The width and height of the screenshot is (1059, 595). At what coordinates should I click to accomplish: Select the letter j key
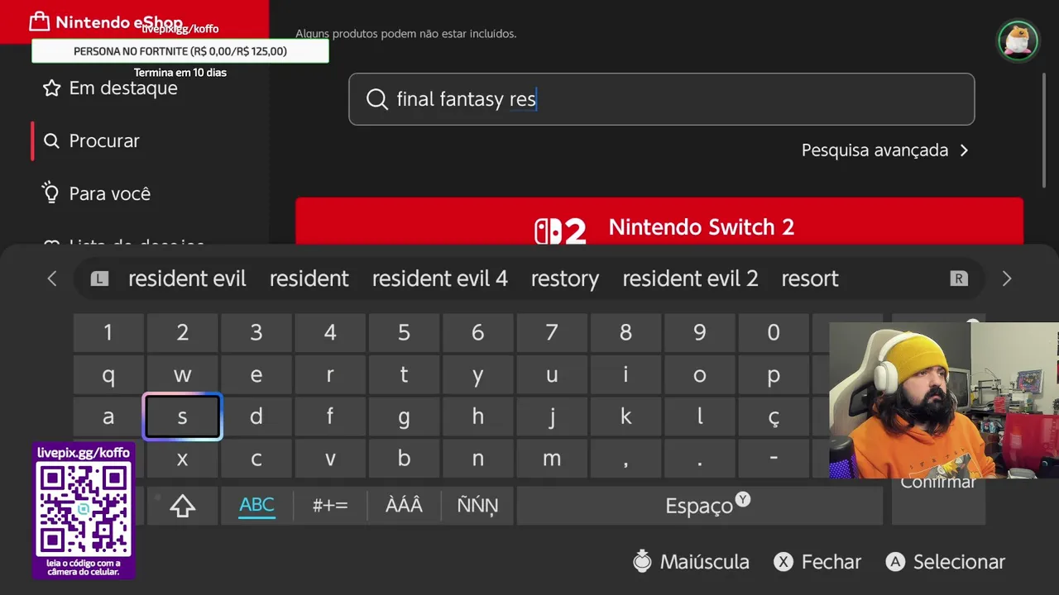tap(552, 417)
